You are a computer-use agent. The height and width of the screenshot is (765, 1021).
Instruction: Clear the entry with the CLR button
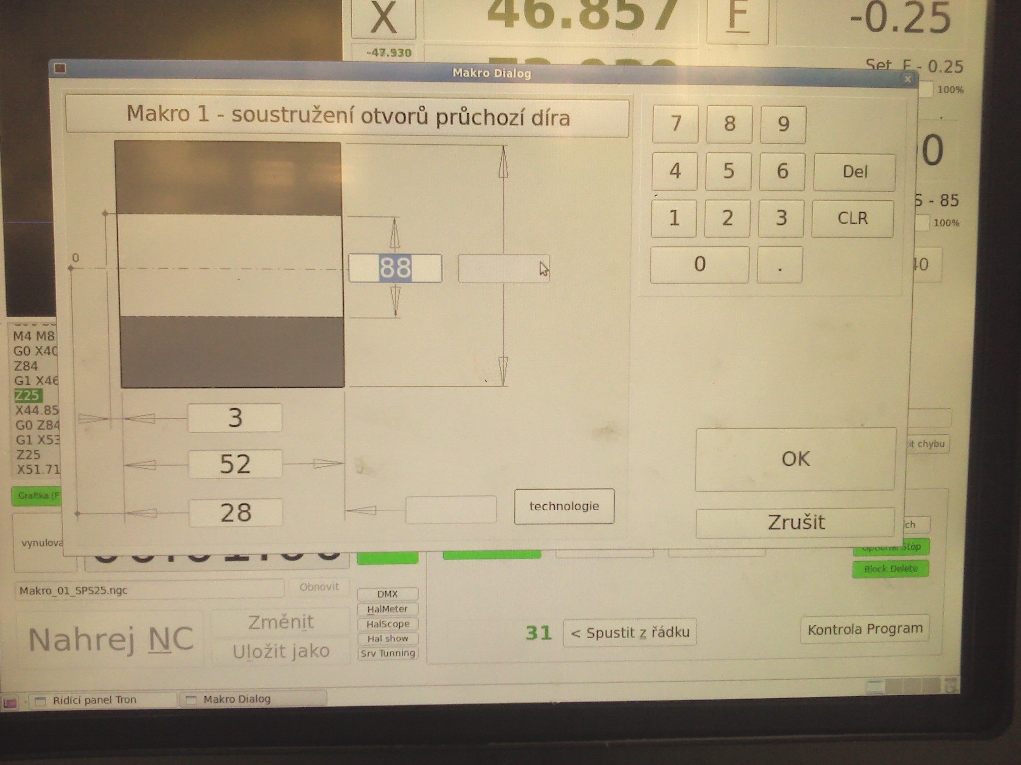(852, 218)
